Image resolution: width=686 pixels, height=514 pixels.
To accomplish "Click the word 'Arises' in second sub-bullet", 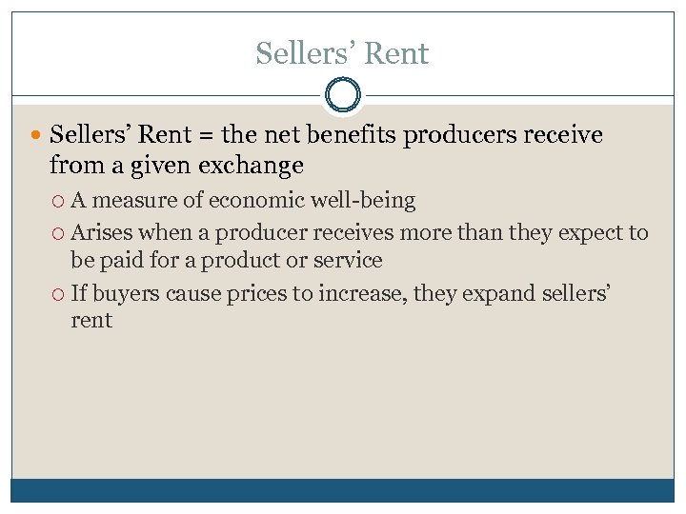I will [103, 232].
